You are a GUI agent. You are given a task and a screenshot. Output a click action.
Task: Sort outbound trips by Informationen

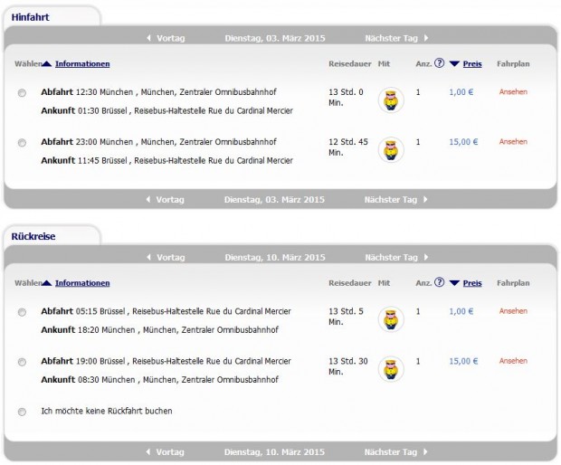coord(82,63)
